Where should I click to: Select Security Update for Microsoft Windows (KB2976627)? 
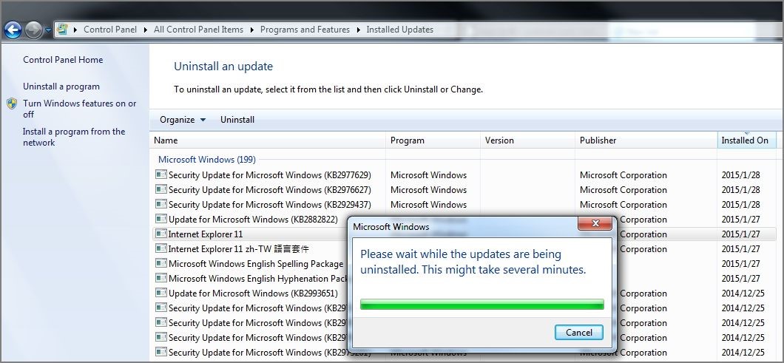pyautogui.click(x=269, y=190)
